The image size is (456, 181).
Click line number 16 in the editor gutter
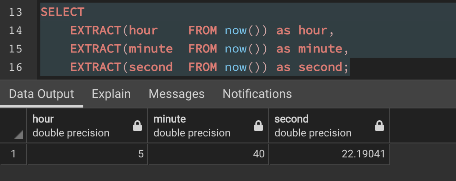tap(15, 67)
